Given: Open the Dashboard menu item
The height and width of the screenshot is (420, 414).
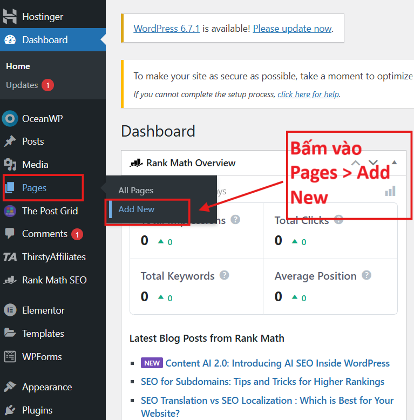Looking at the screenshot, I should point(53,39).
